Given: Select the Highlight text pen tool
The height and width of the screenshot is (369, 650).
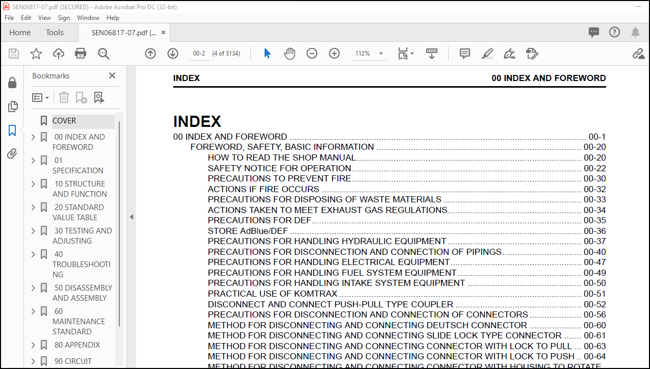Looking at the screenshot, I should [x=487, y=54].
